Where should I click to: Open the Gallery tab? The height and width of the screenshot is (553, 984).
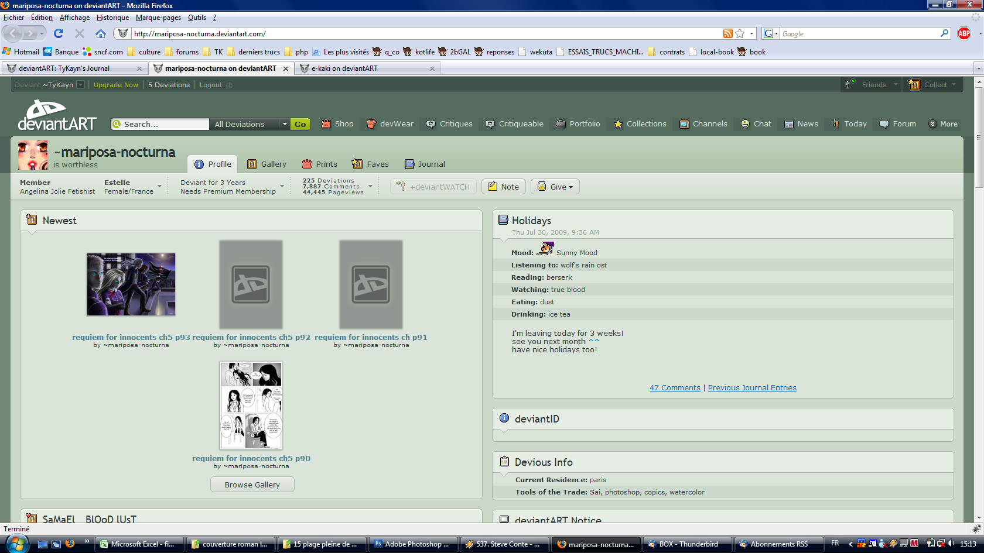pos(267,164)
